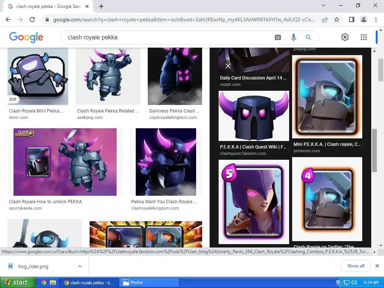Visit clashquest.fandom.com link
Viewport: 384px width, 288px height.
243,153
